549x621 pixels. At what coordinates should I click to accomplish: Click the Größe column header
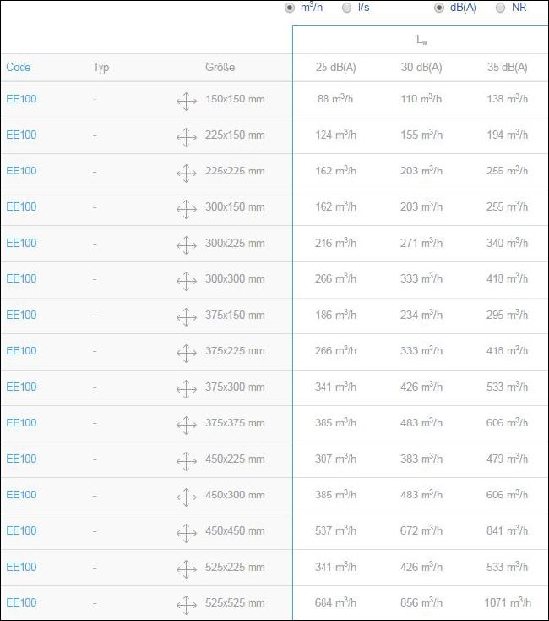pyautogui.click(x=220, y=67)
